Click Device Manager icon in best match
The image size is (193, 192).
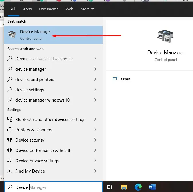(x=12, y=35)
